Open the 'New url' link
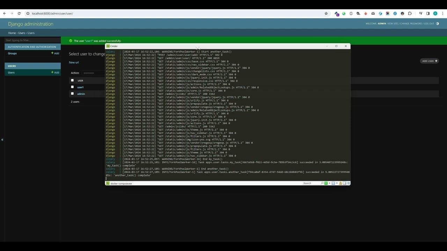The image size is (447, 251). click(74, 62)
